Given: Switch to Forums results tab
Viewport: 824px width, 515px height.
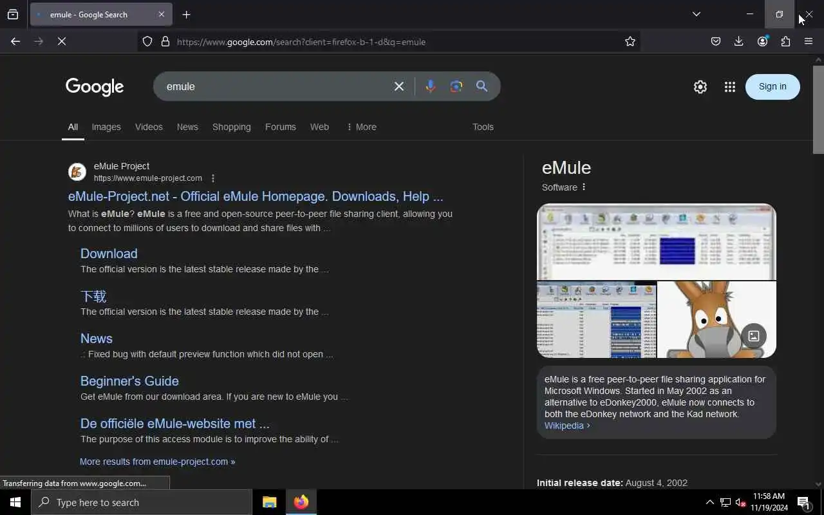Looking at the screenshot, I should pos(281,127).
